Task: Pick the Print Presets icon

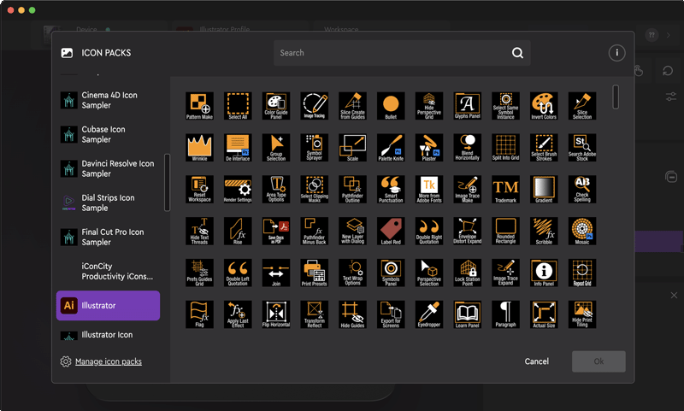Action: point(315,273)
